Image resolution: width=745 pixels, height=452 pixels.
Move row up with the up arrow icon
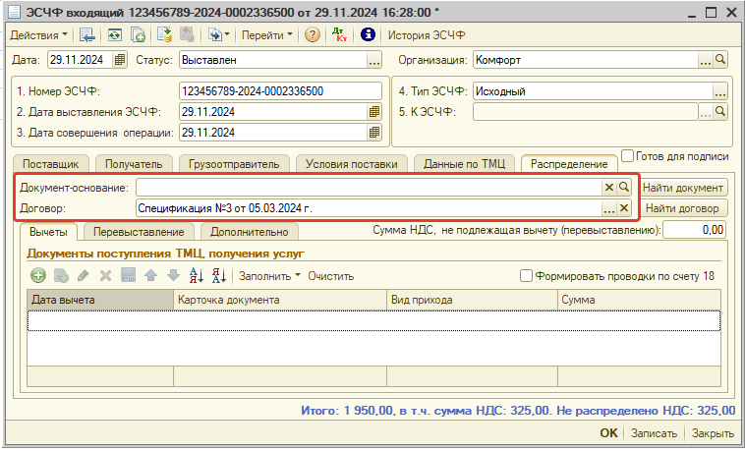150,275
